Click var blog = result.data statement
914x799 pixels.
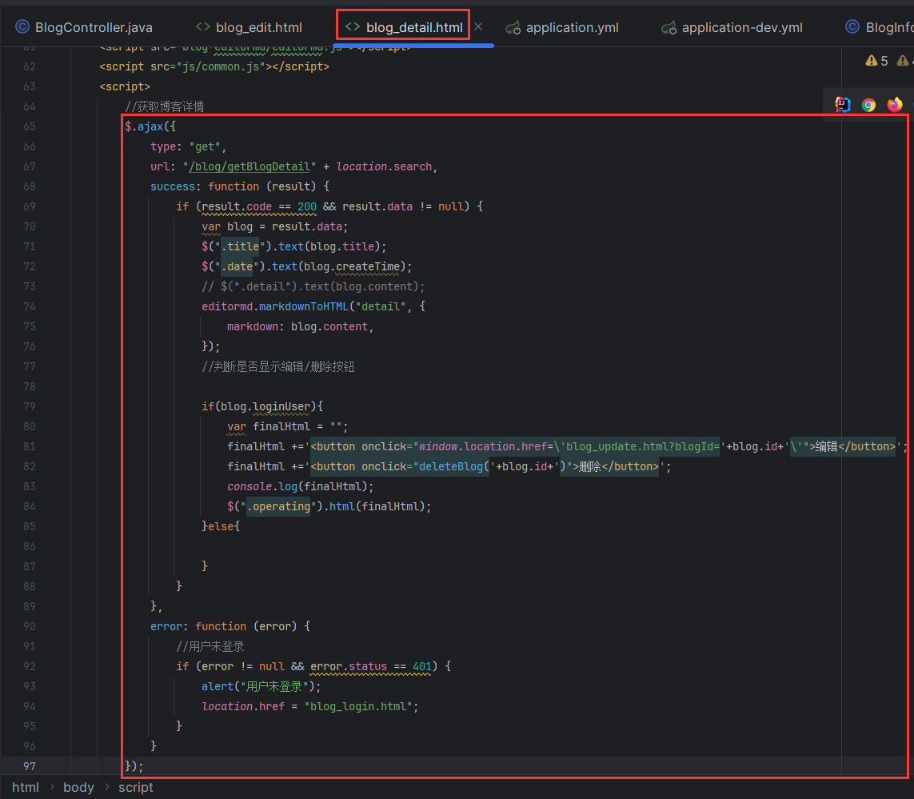(x=274, y=226)
